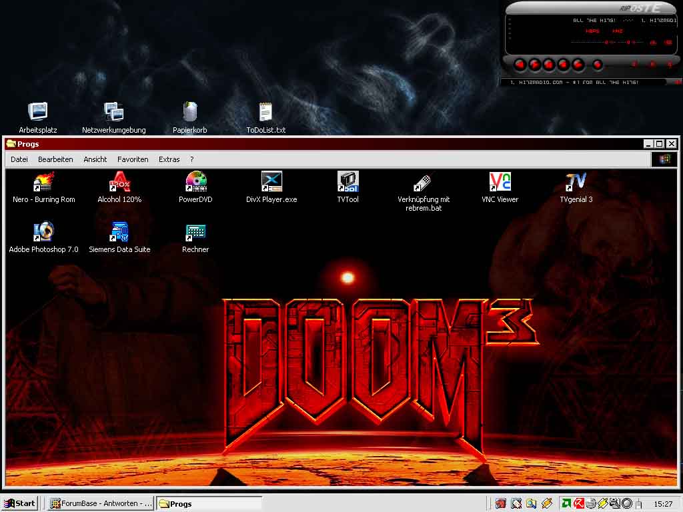Click the folder-with-magnifier quick launch icon
The image size is (683, 512).
(531, 504)
